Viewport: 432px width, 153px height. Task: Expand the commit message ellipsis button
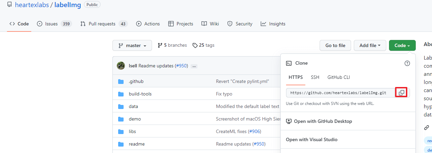click(x=194, y=66)
